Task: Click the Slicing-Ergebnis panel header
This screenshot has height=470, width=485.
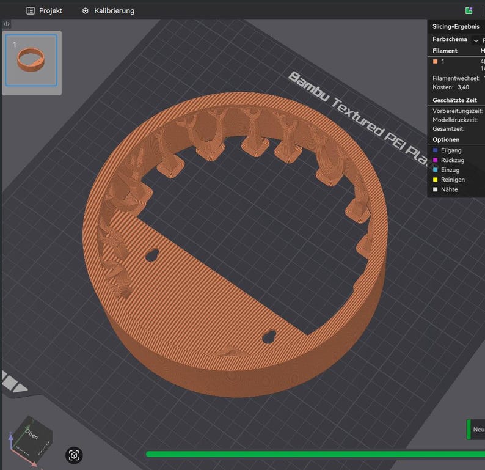Action: pos(456,26)
